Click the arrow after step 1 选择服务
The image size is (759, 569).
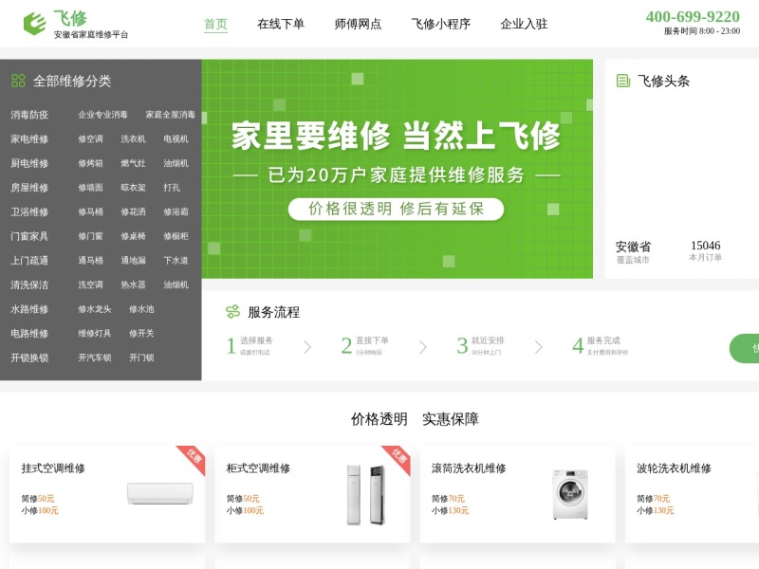(x=307, y=346)
